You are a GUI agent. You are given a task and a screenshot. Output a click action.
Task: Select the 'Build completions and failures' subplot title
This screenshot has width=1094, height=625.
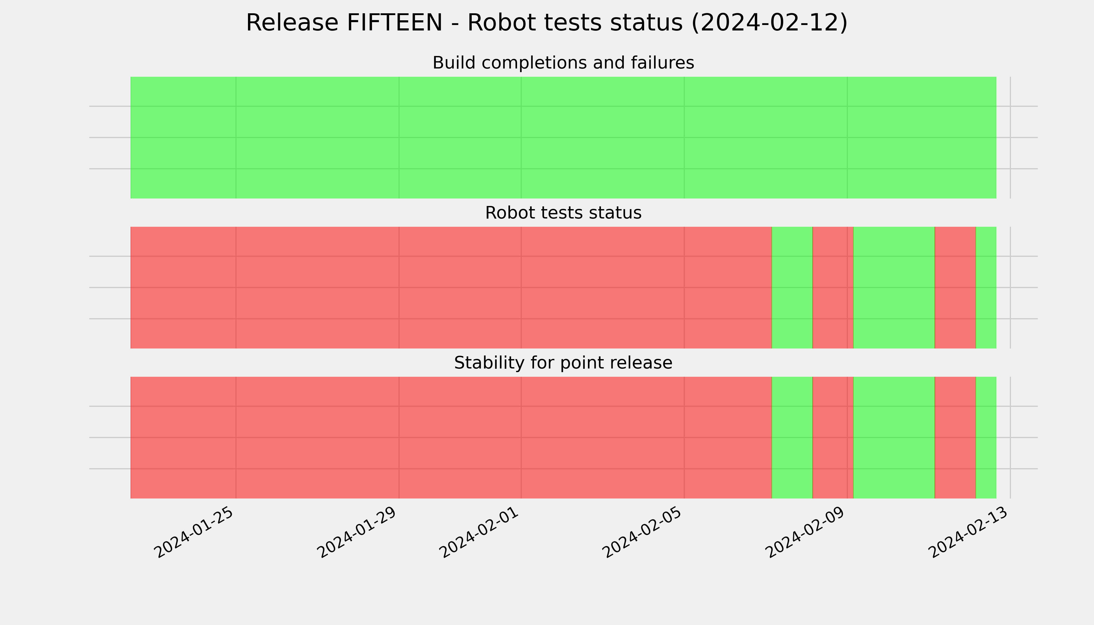point(563,63)
